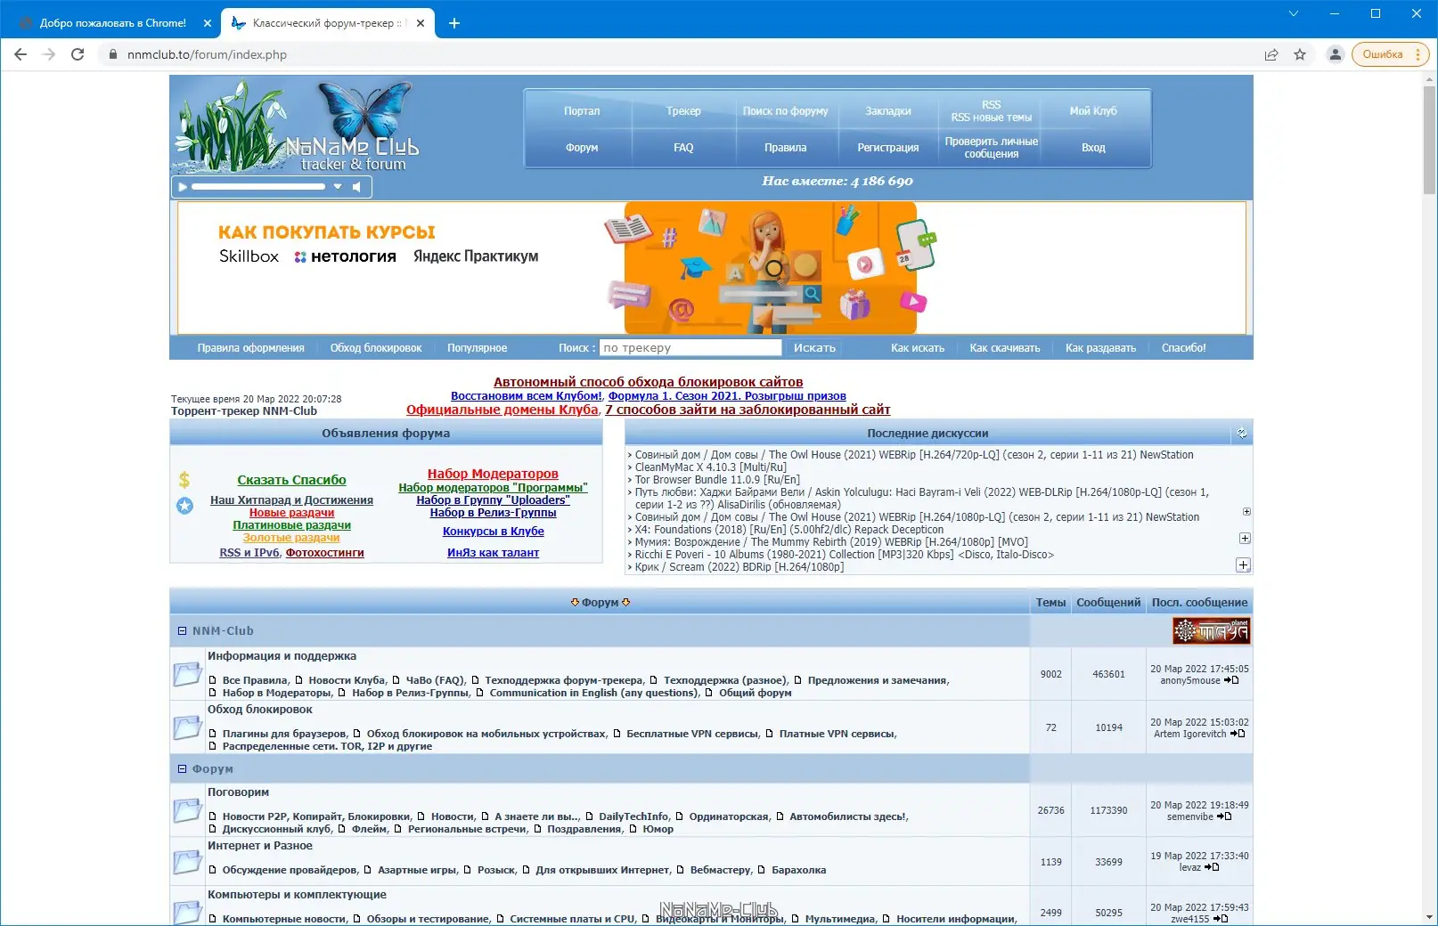
Task: Click folder icon for Поговорим forum
Action: pyautogui.click(x=187, y=810)
